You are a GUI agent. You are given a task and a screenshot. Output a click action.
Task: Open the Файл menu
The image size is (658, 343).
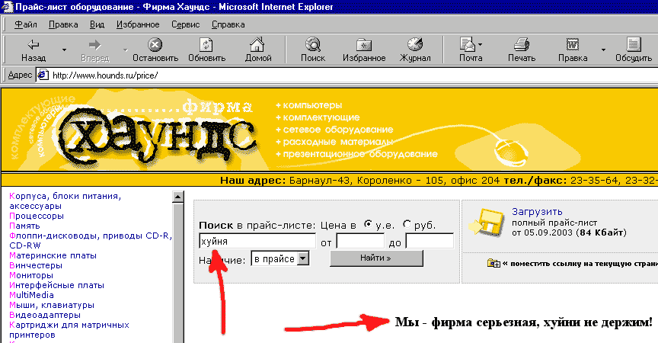tap(26, 24)
